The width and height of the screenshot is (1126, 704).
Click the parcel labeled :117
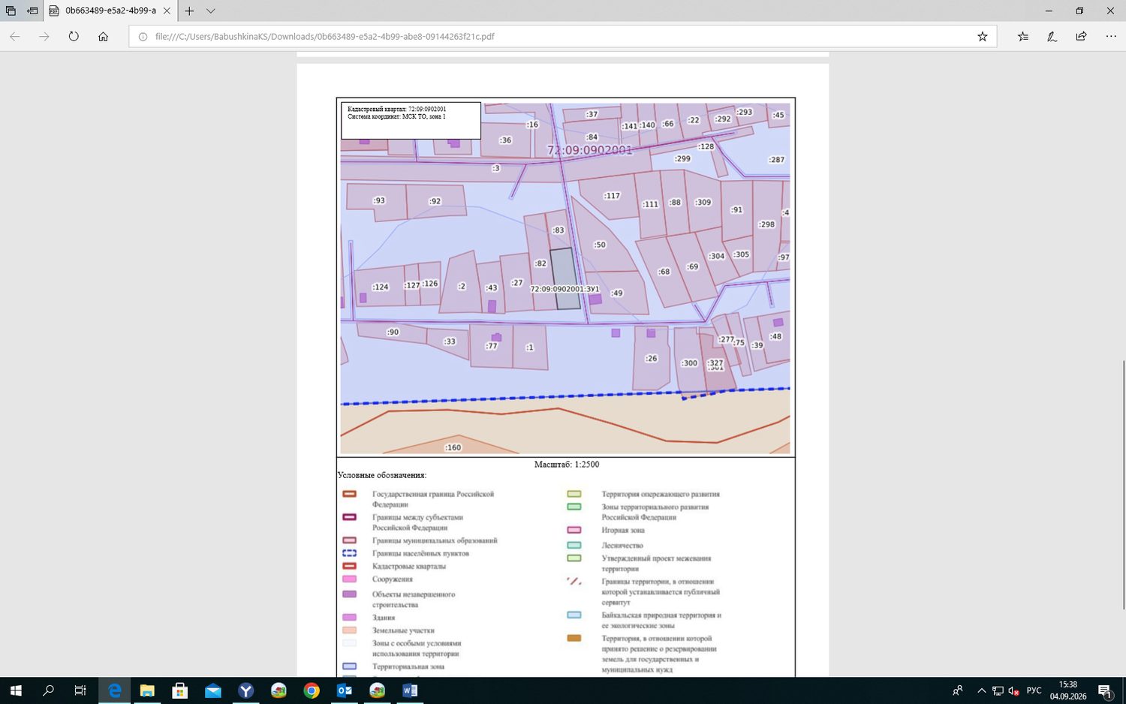[x=612, y=196]
